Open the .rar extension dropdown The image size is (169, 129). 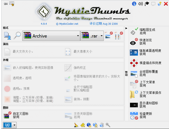[x=92, y=36]
